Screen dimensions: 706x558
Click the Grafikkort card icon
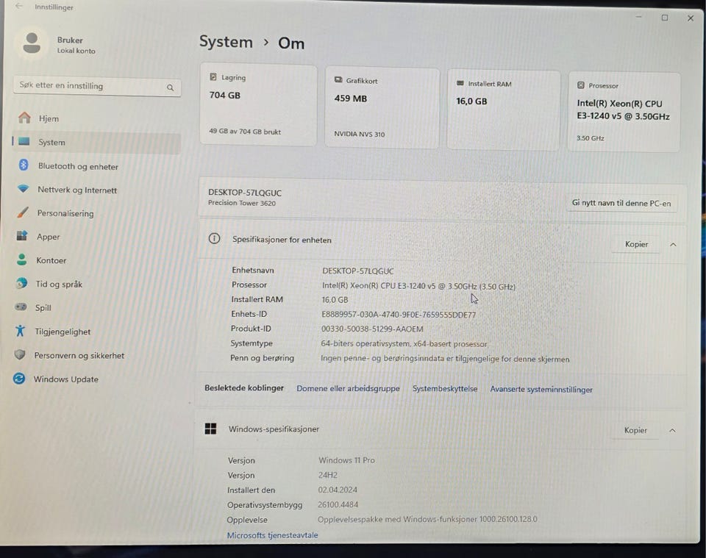click(x=338, y=79)
